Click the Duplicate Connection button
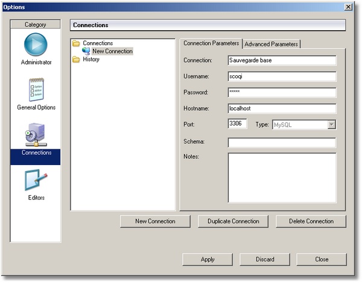362x283 pixels. coord(233,221)
